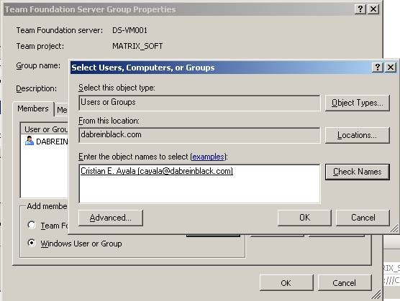The height and width of the screenshot is (301, 400).
Task: Open Advanced... search options
Action: click(111, 218)
